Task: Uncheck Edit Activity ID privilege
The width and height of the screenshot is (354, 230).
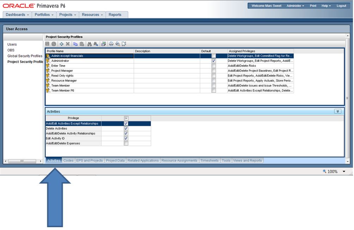Action: [x=126, y=138]
